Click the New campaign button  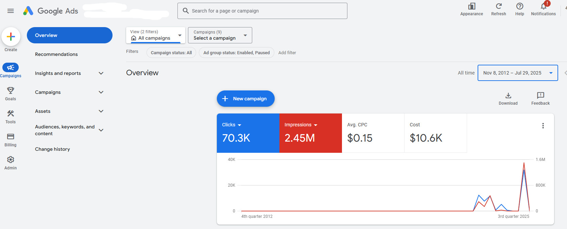click(x=245, y=99)
